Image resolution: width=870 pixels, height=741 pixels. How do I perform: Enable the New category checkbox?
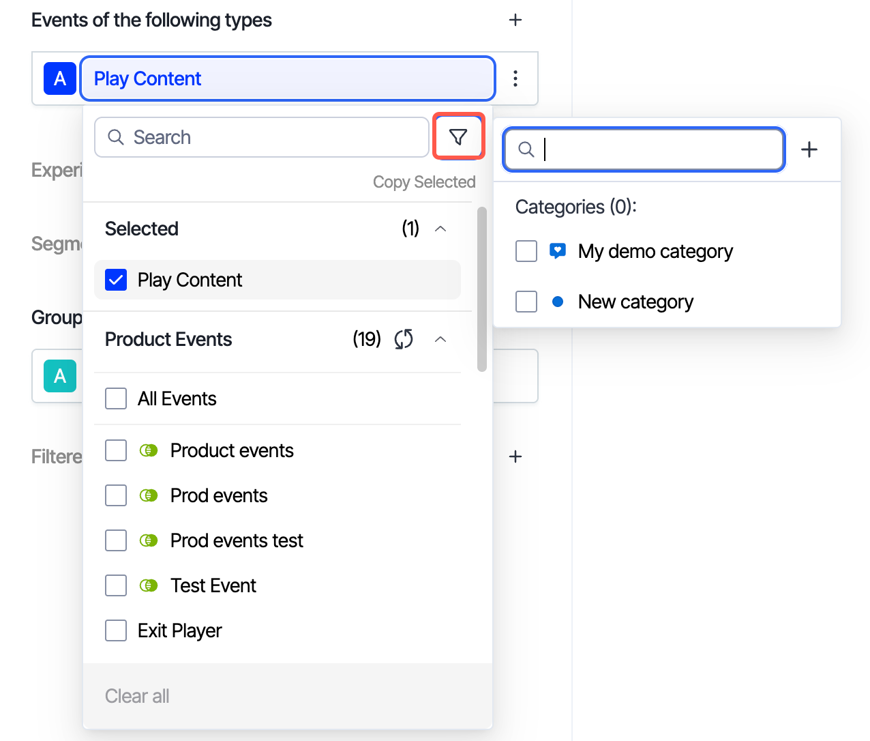[x=526, y=302]
